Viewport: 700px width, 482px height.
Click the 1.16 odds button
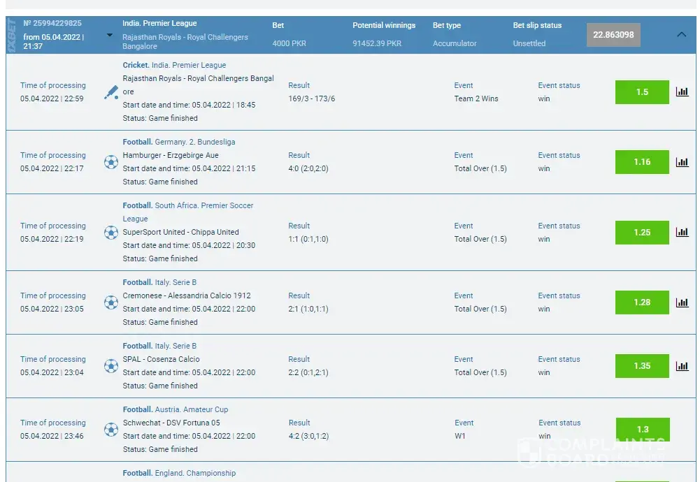coord(642,162)
